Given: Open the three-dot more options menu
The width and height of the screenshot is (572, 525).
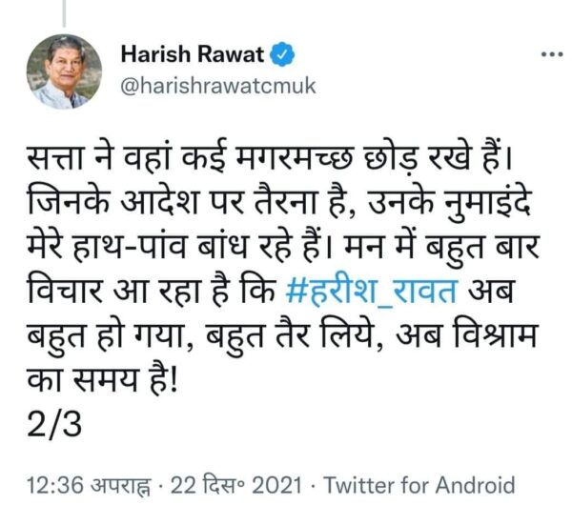Looking at the screenshot, I should pyautogui.click(x=552, y=55).
